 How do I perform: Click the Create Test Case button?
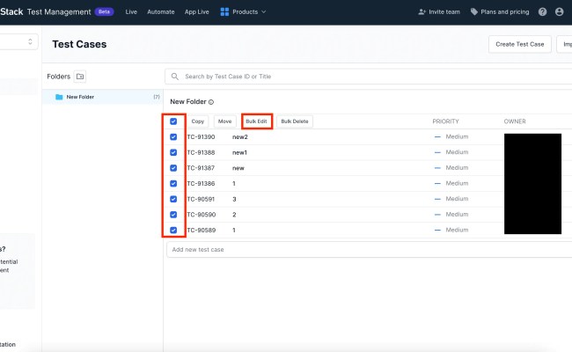point(520,44)
